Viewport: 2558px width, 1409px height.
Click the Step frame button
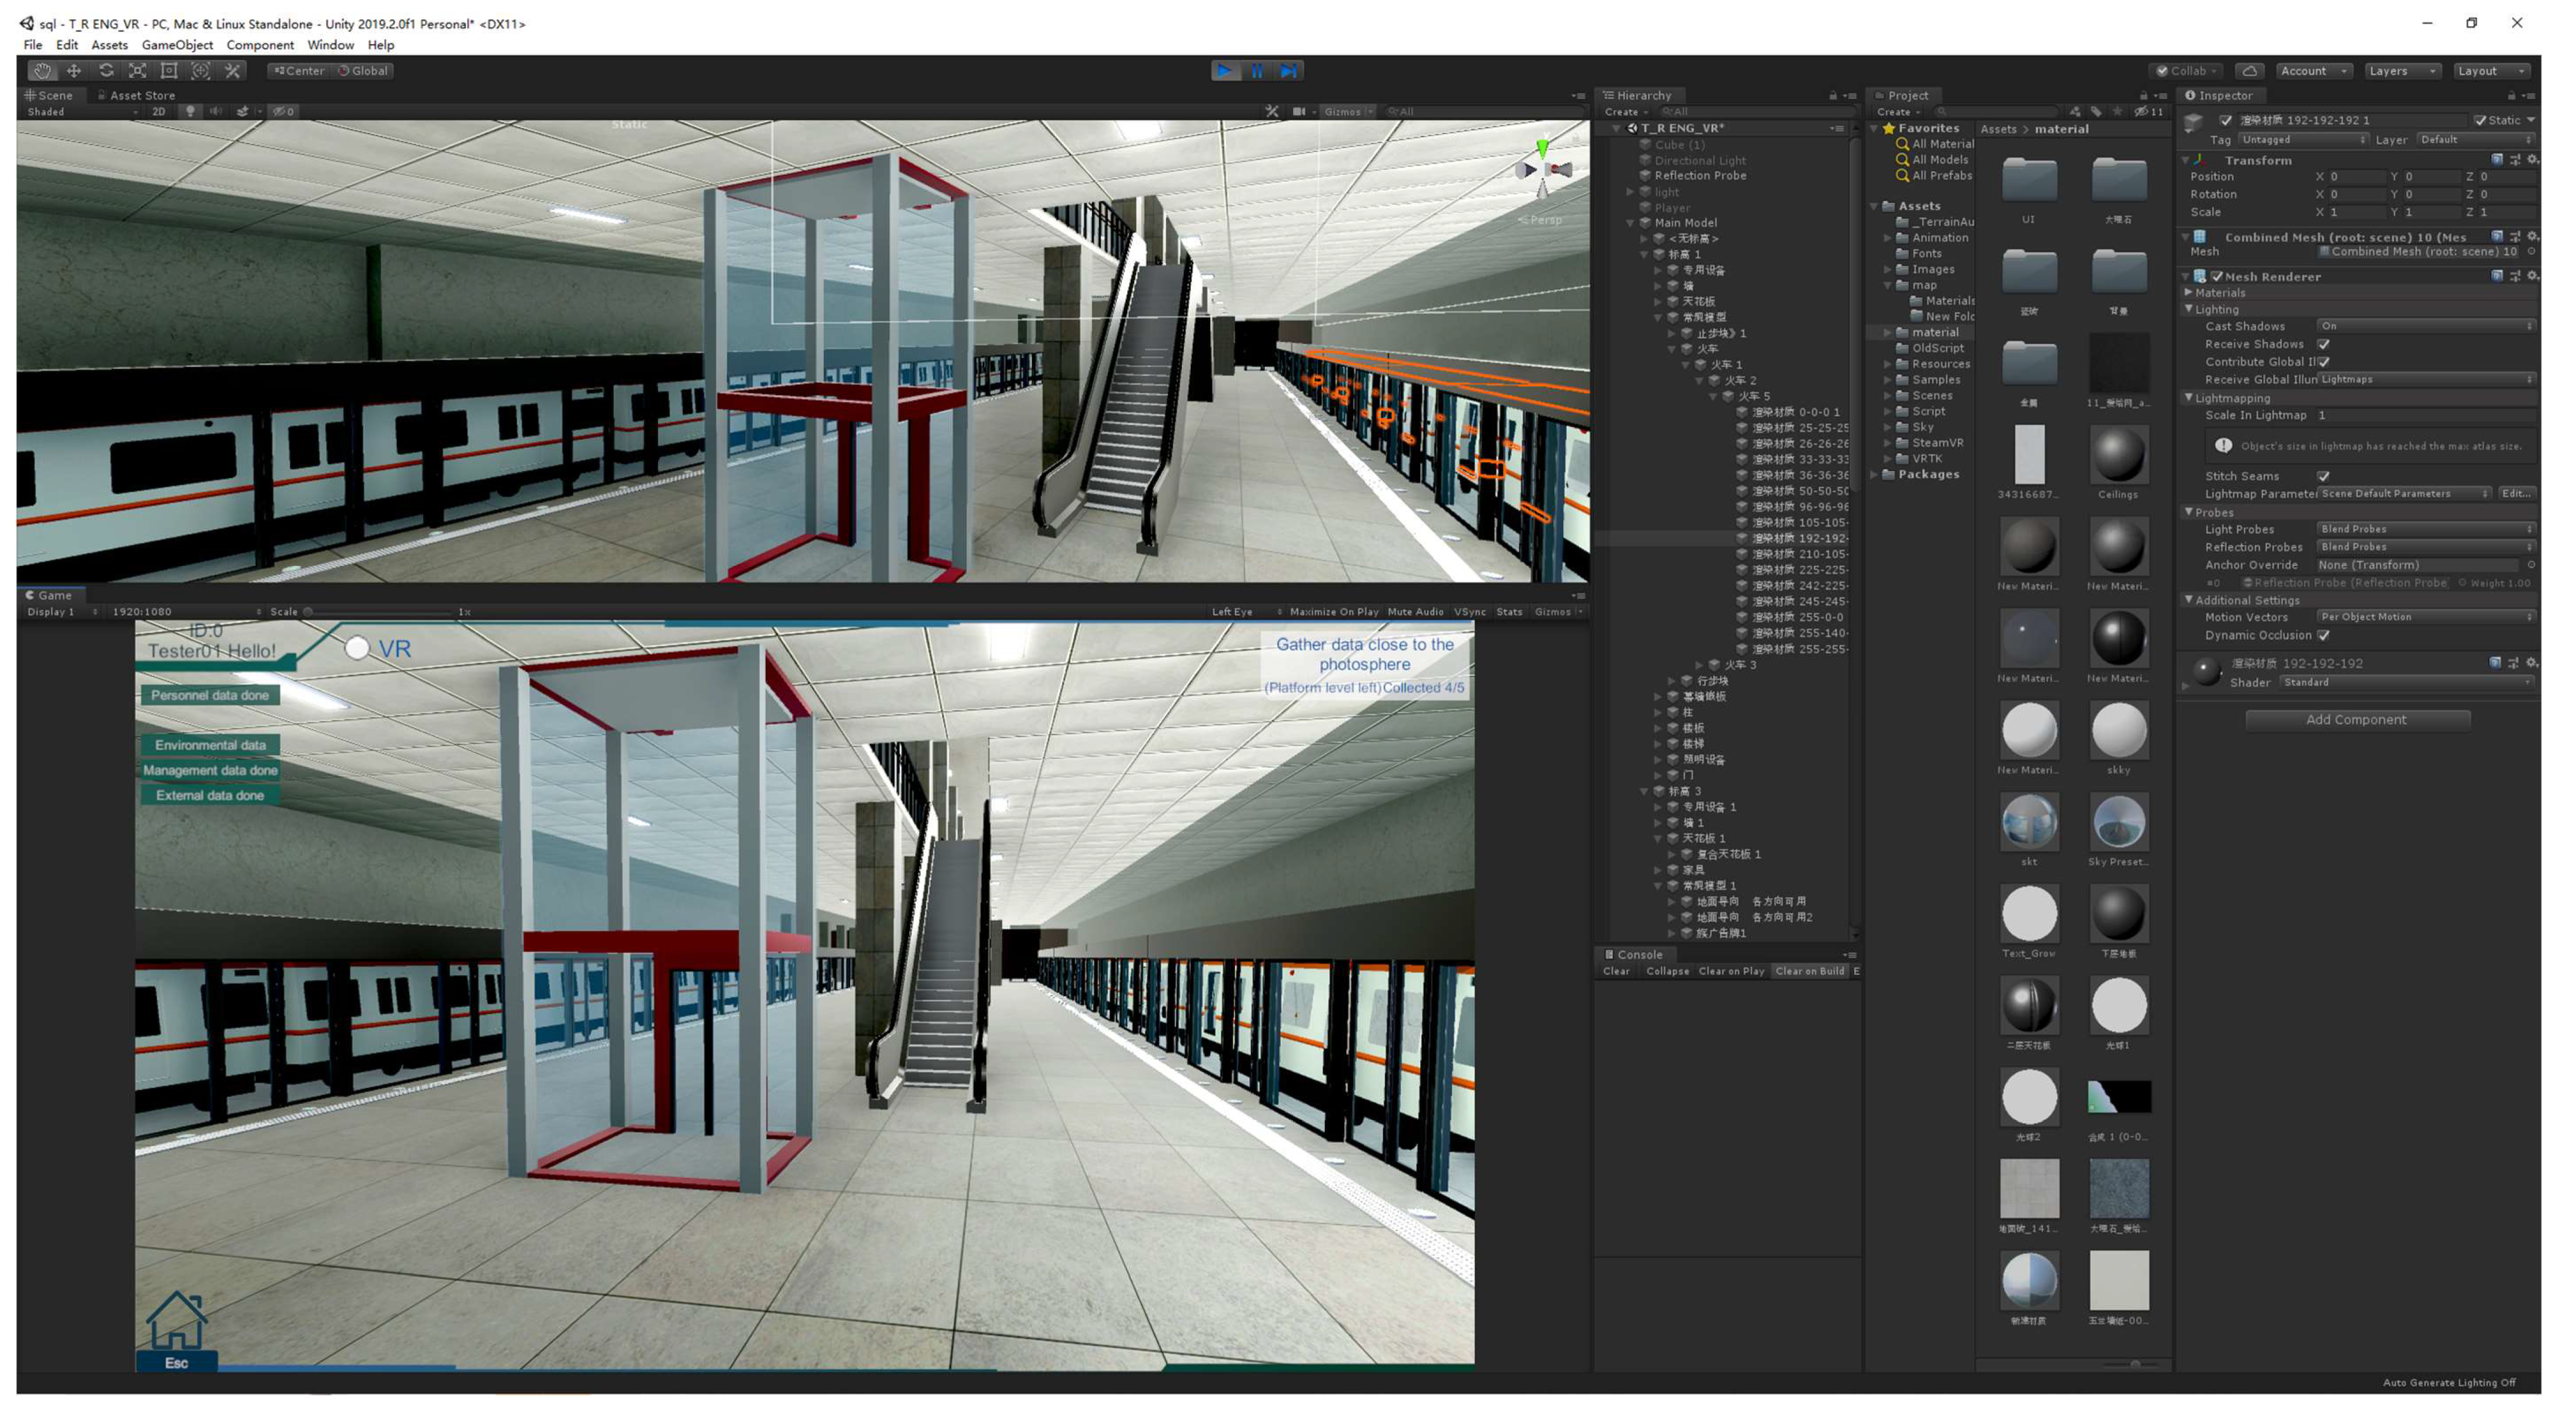pos(1288,71)
